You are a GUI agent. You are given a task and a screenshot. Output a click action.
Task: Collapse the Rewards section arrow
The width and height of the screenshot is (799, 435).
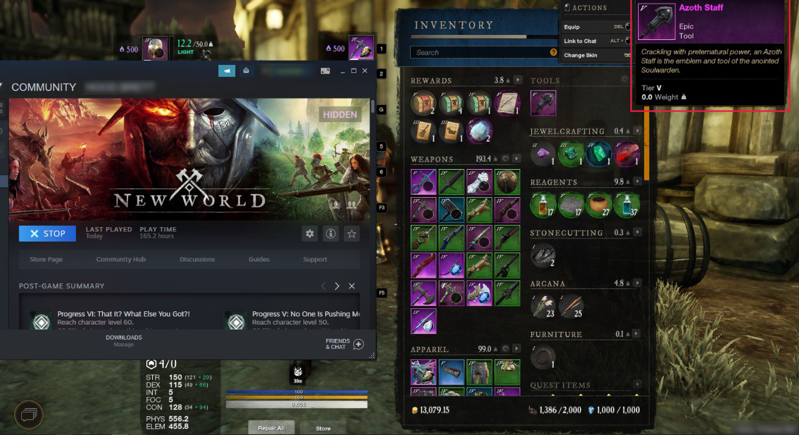click(x=518, y=81)
